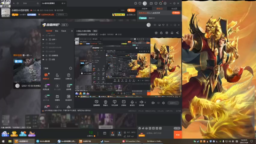Click the orange 发送 send button
This screenshot has width=256, height=144.
click(x=178, y=135)
